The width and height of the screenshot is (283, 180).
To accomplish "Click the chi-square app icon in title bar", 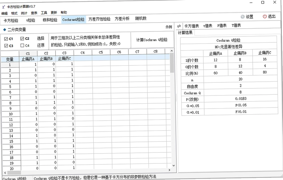I will 4,7.
